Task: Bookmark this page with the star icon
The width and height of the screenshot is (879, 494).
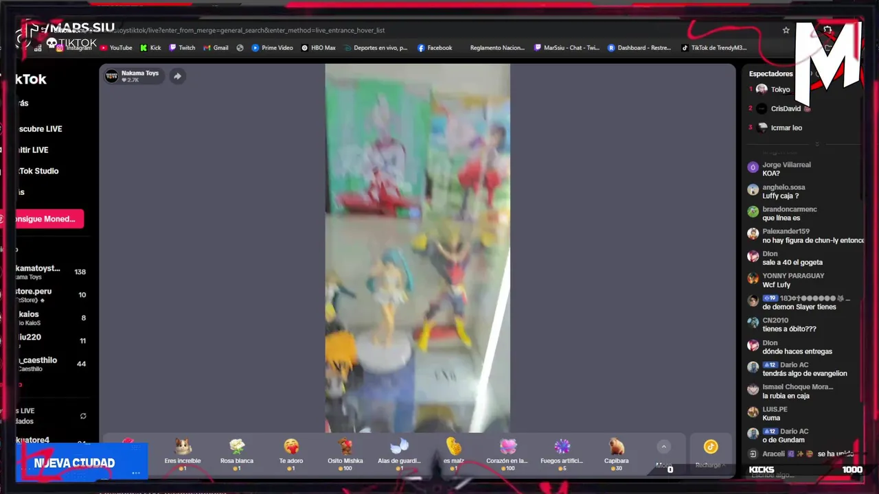Action: click(786, 30)
